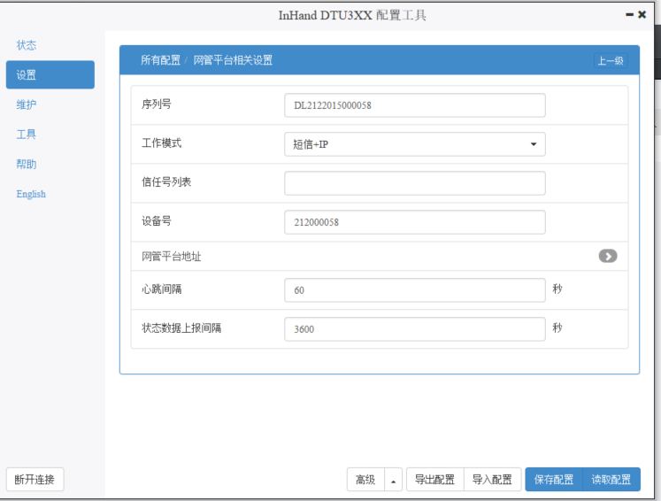
Task: Switch language to English
Action: pyautogui.click(x=31, y=194)
